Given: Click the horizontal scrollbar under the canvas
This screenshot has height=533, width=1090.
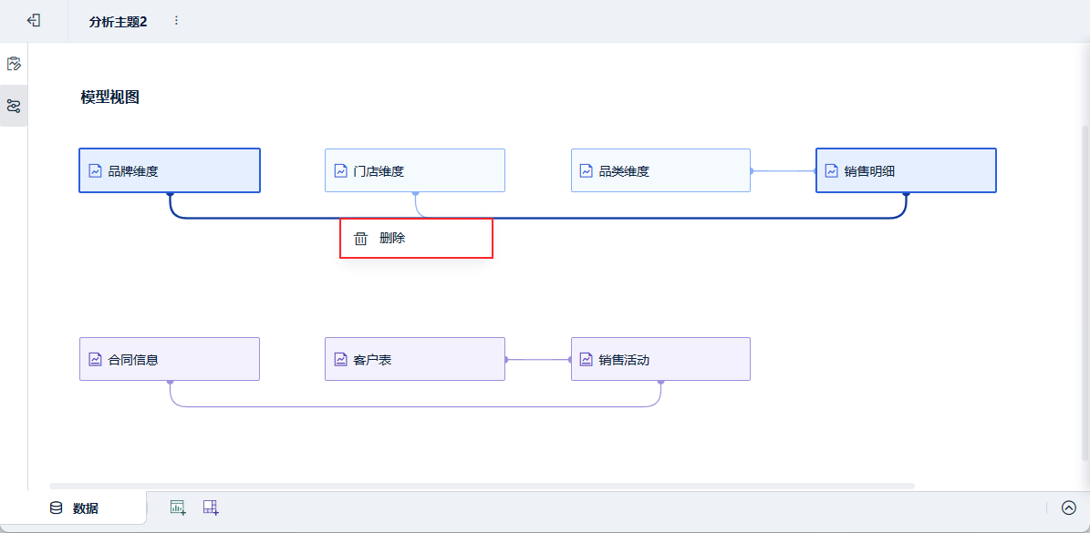Looking at the screenshot, I should pos(482,486).
